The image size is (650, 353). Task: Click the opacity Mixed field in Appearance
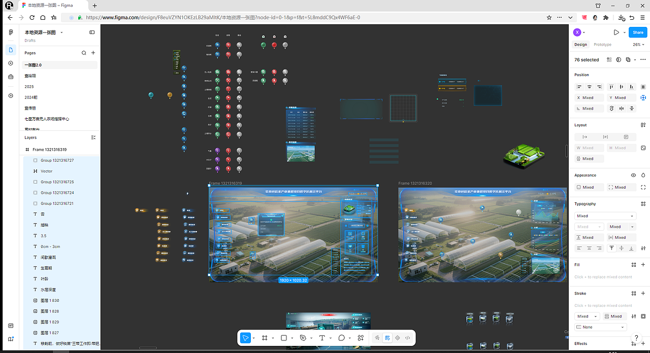click(590, 187)
